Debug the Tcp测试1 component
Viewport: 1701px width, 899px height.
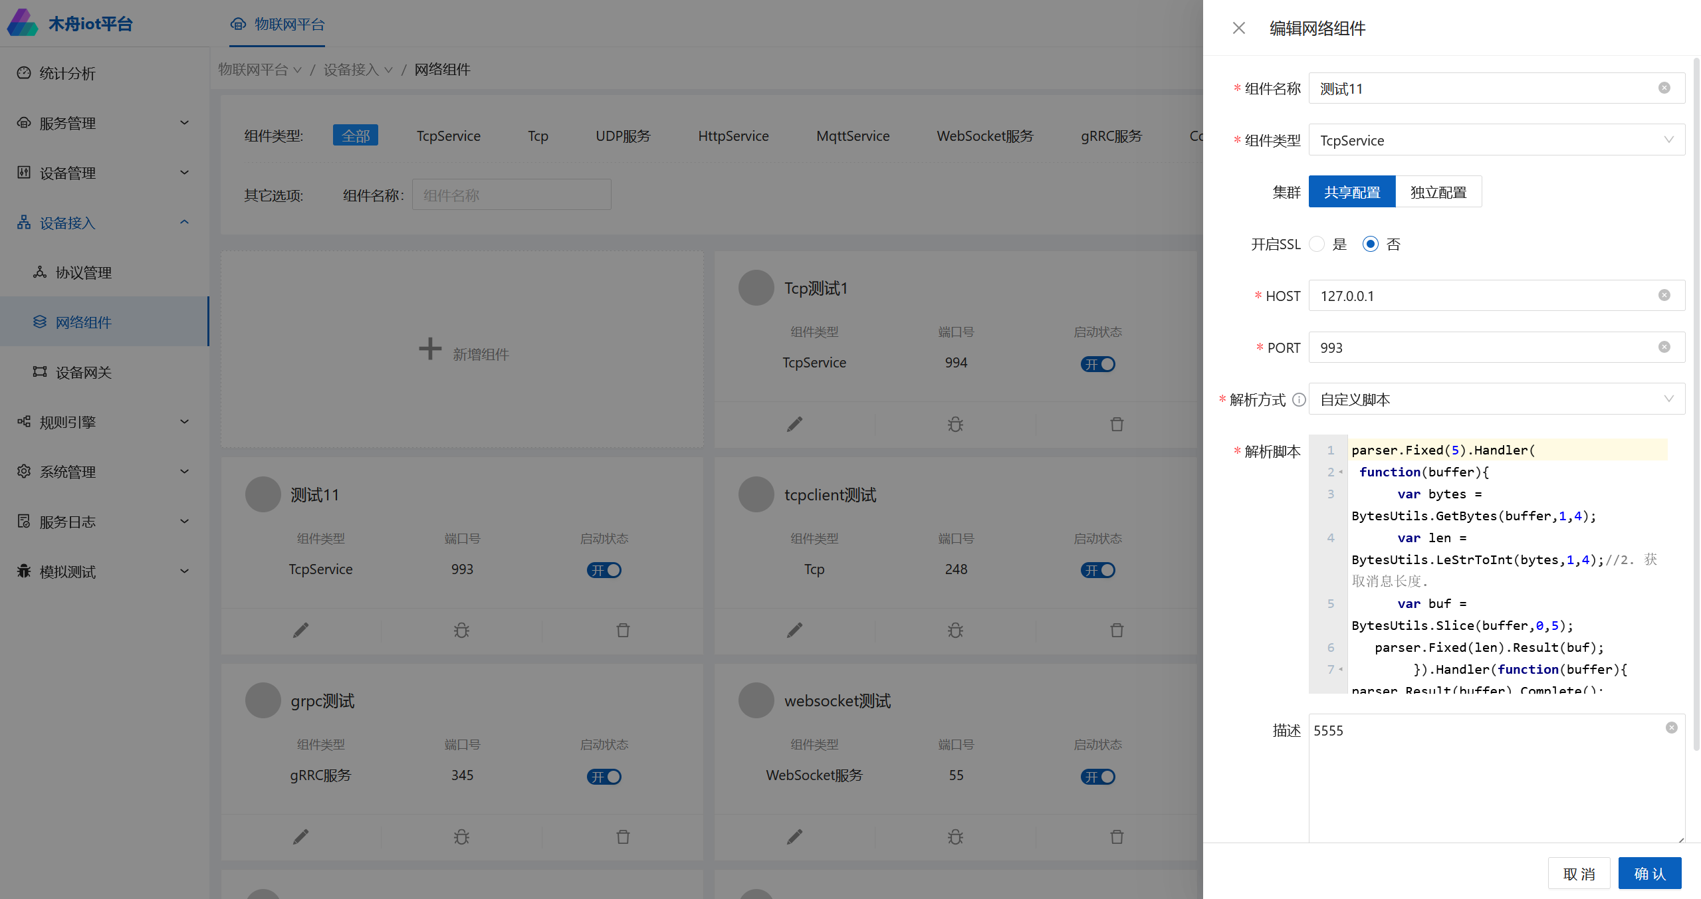pyautogui.click(x=955, y=424)
